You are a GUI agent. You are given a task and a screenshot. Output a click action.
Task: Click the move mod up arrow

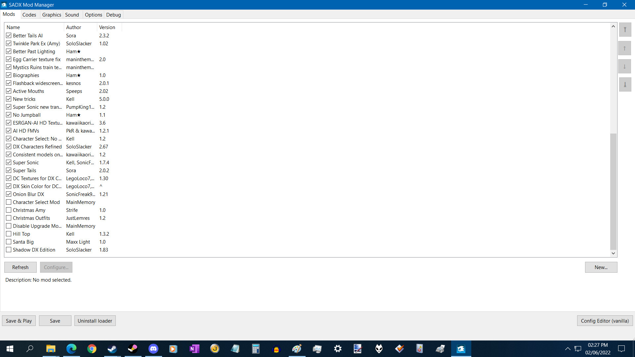pos(625,48)
